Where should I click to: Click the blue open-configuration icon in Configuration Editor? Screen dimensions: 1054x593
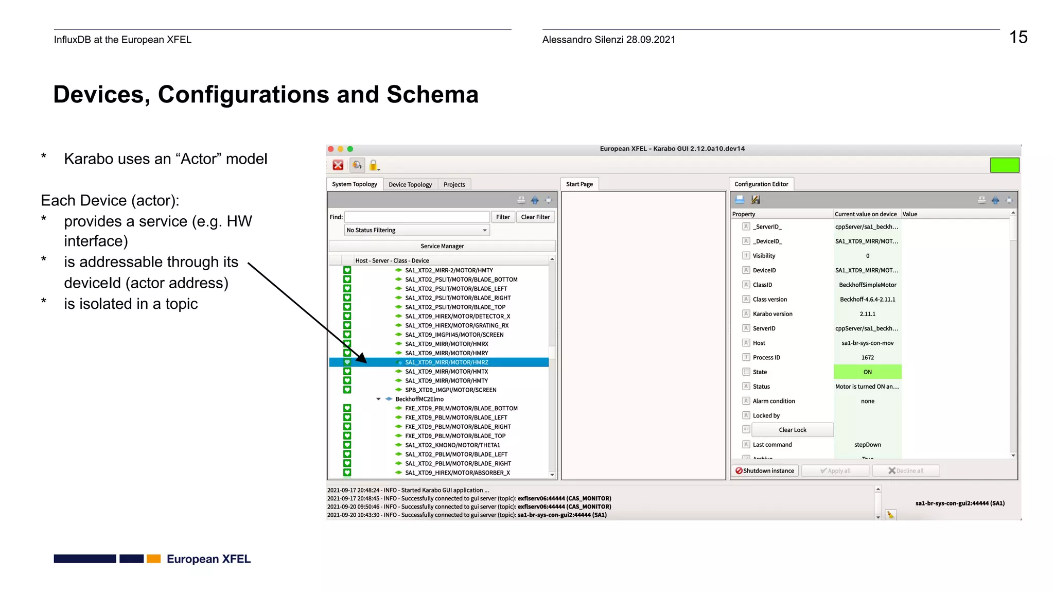[740, 200]
